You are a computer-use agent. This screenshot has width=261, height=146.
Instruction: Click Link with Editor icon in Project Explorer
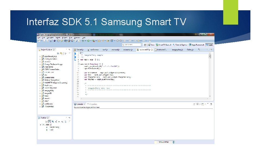(61, 54)
